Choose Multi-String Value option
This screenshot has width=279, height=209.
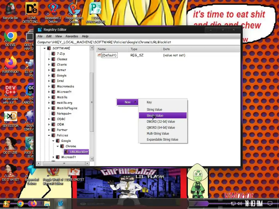point(163,133)
